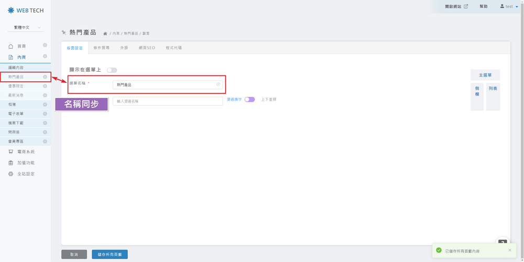Switch to the 網頁SEO tab
This screenshot has width=524, height=262.
coord(147,48)
